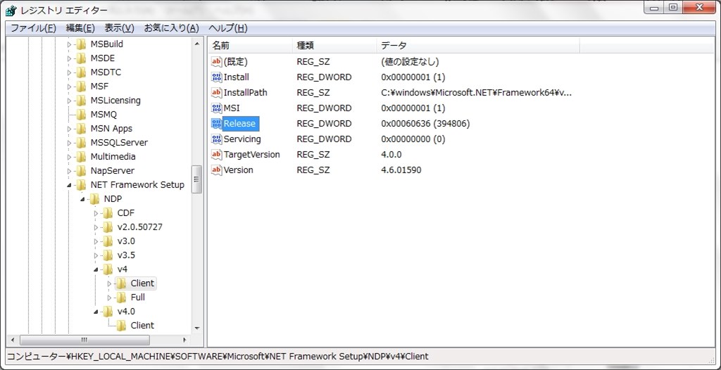The height and width of the screenshot is (370, 721).
Task: Click tree vertical scrollbar thumb
Action: pyautogui.click(x=197, y=179)
